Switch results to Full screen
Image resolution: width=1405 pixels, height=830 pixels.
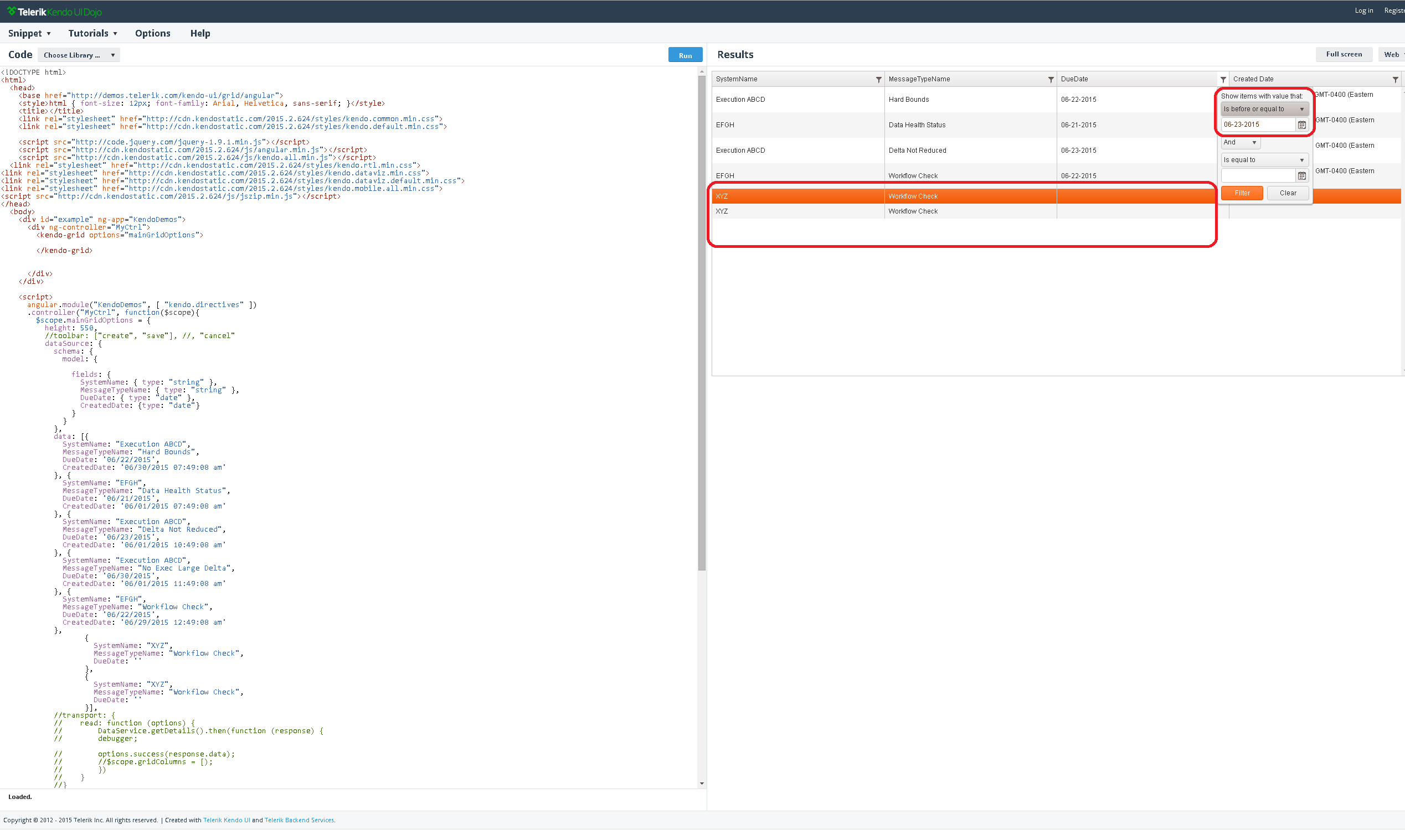click(x=1344, y=54)
